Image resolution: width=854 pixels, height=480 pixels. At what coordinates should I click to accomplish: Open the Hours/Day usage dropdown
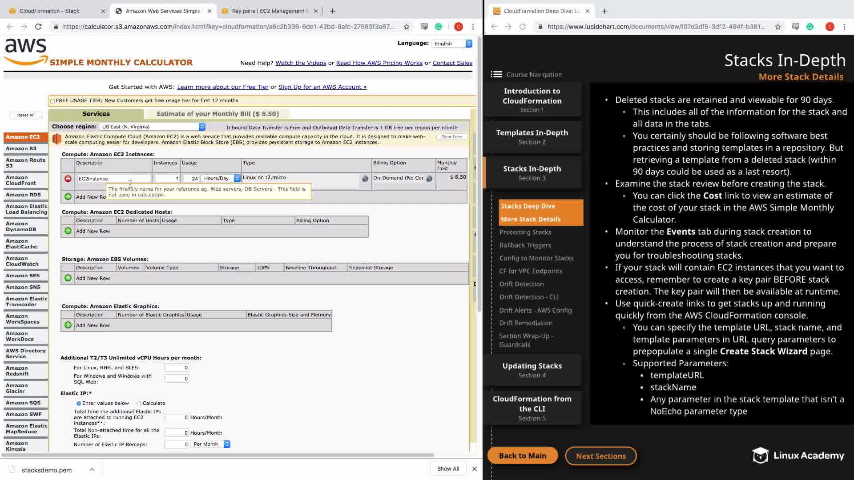[221, 178]
